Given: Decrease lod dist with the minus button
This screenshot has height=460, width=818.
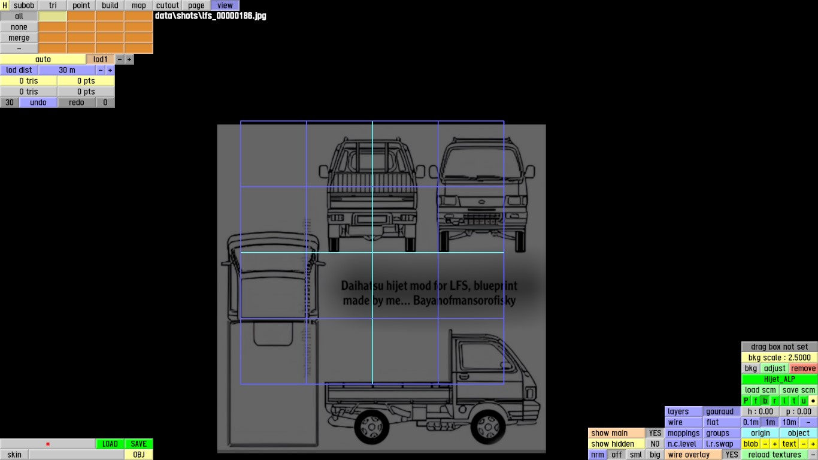Looking at the screenshot, I should coord(101,70).
